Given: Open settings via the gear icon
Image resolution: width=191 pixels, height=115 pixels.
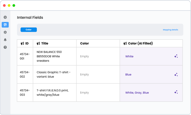Looking at the screenshot, I should pyautogui.click(x=5, y=32).
